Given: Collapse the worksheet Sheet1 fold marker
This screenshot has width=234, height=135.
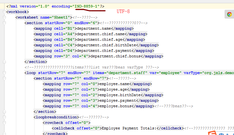Looking at the screenshot, I should point(4,17).
